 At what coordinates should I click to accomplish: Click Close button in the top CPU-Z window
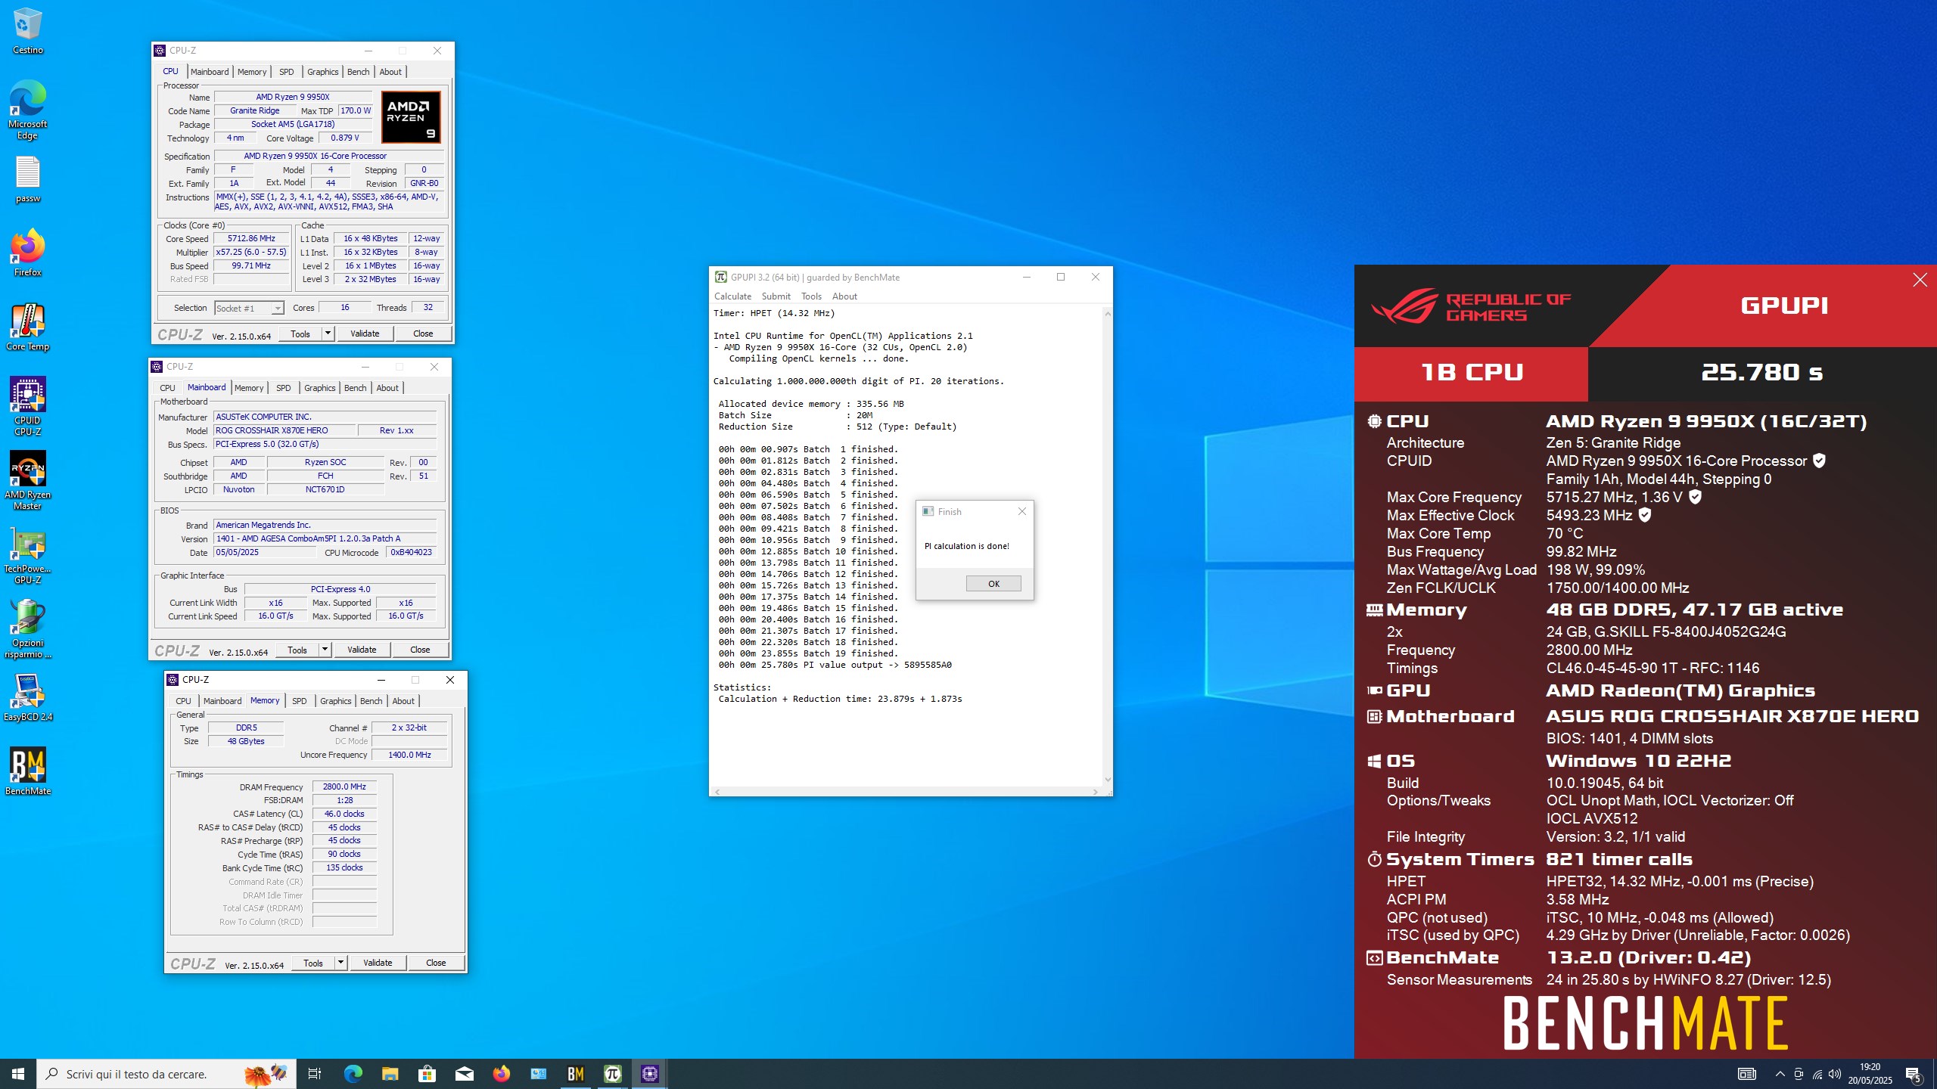pyautogui.click(x=423, y=334)
